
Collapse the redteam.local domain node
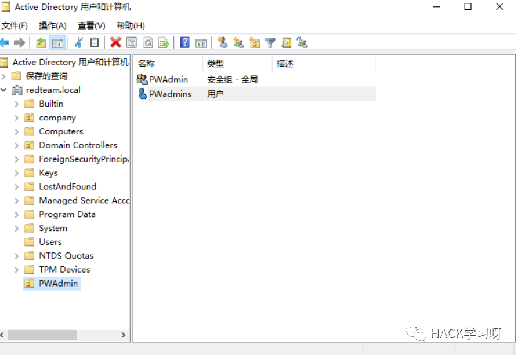pos(3,90)
